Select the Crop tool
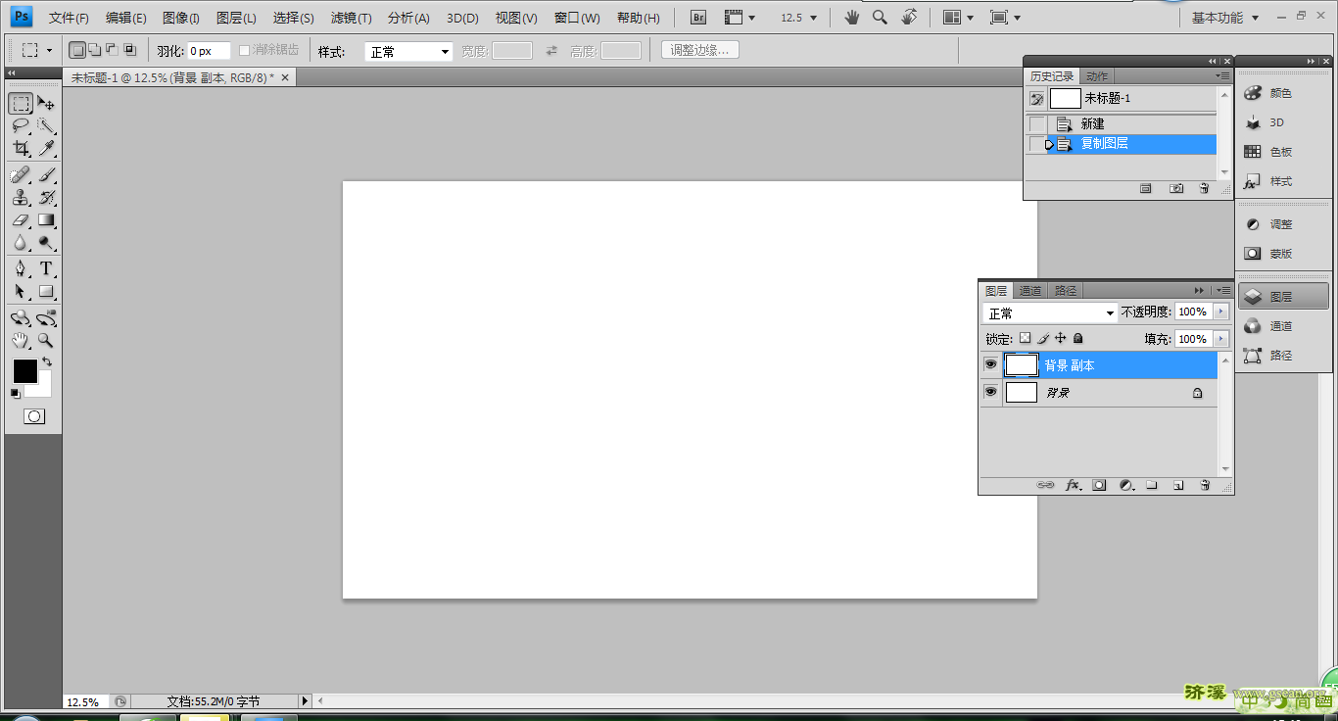Viewport: 1338px width, 721px height. [21, 149]
